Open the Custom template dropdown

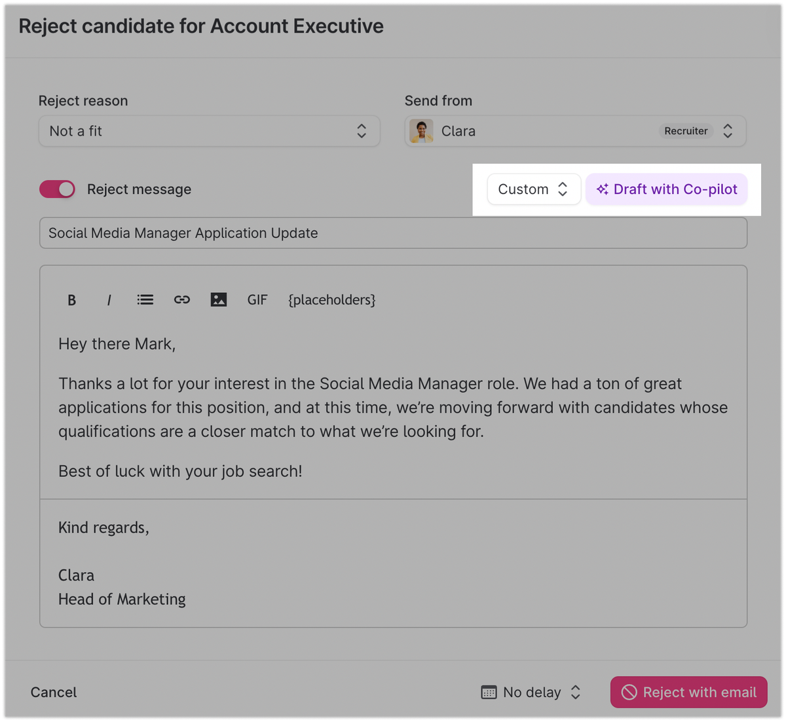pyautogui.click(x=533, y=189)
